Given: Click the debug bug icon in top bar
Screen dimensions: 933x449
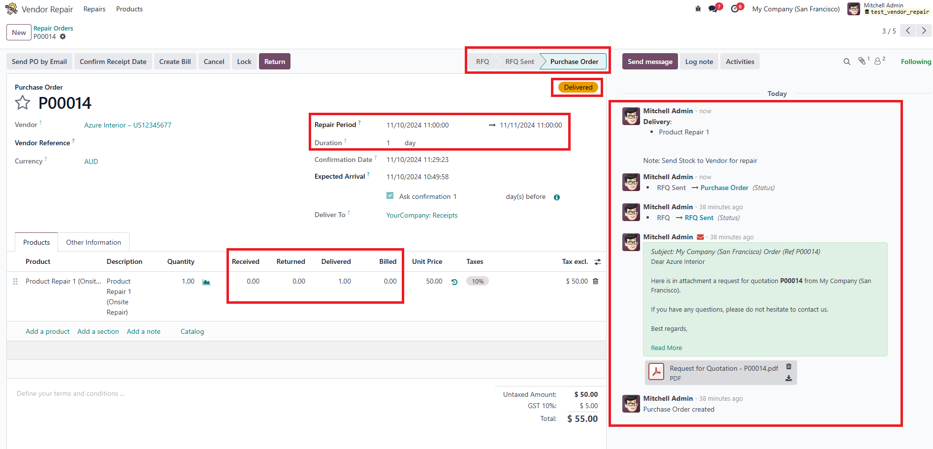Looking at the screenshot, I should [698, 9].
